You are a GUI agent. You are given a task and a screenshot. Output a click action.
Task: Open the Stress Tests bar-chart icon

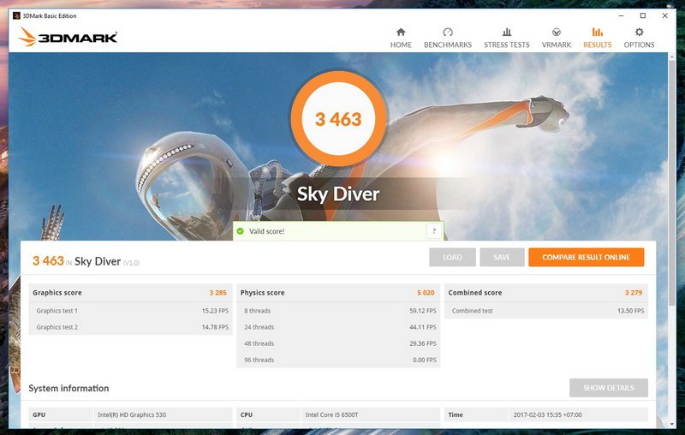[507, 33]
